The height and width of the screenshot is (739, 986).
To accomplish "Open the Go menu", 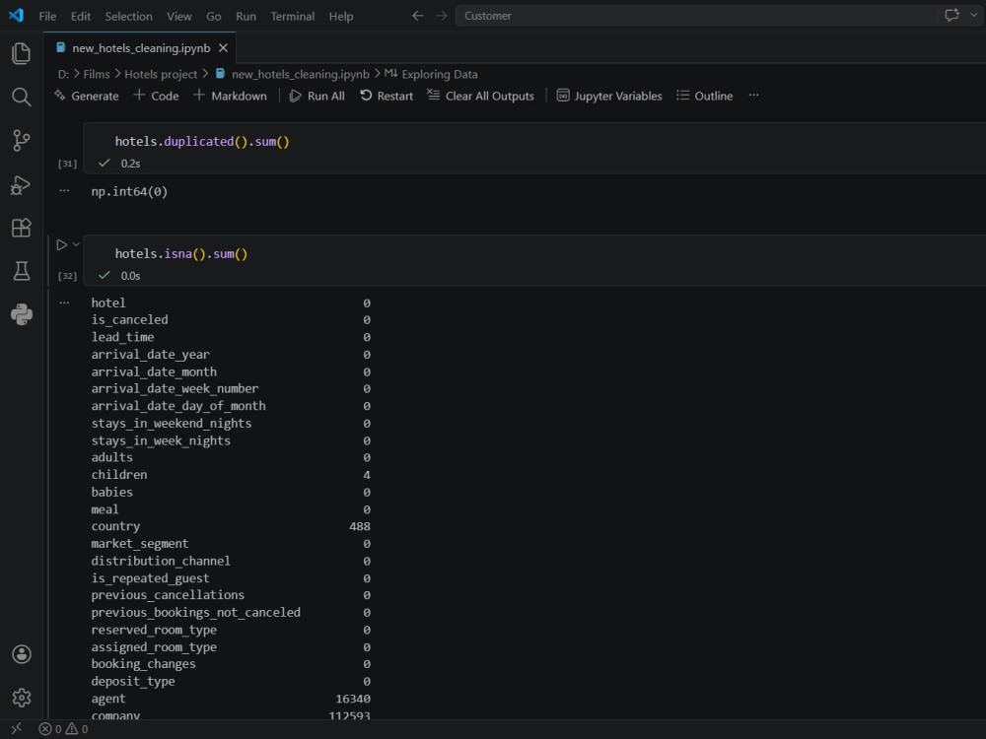I will tap(214, 17).
